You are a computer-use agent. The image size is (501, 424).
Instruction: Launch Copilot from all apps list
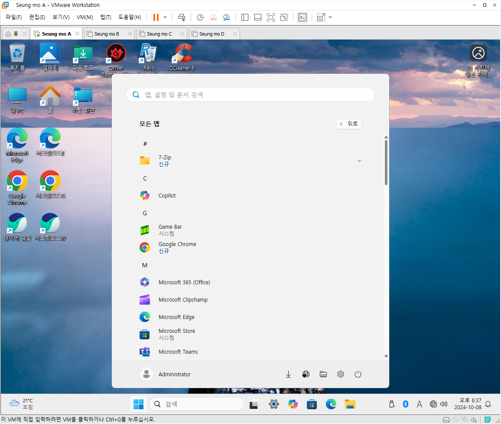250,196
